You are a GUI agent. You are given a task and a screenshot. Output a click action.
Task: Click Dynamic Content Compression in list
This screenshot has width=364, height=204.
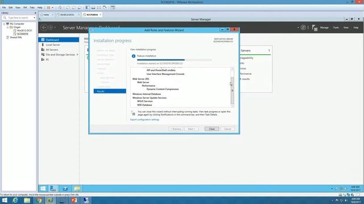[163, 89]
